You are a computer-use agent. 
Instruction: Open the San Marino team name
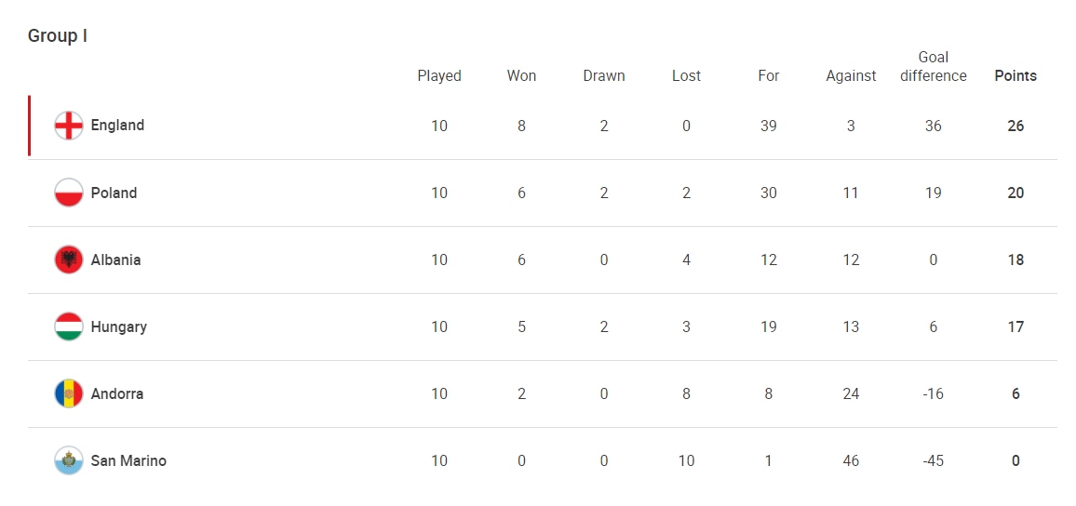pos(128,460)
